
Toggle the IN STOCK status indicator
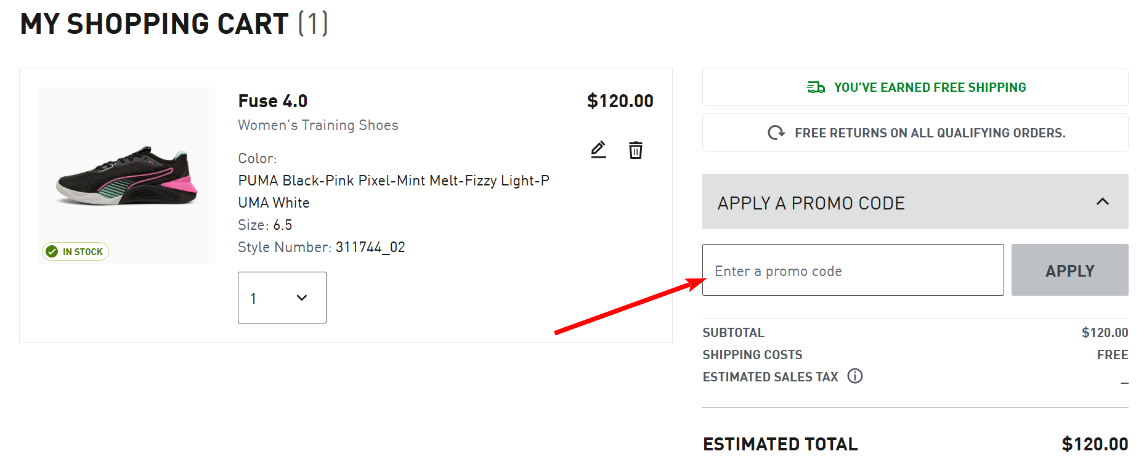coord(75,251)
